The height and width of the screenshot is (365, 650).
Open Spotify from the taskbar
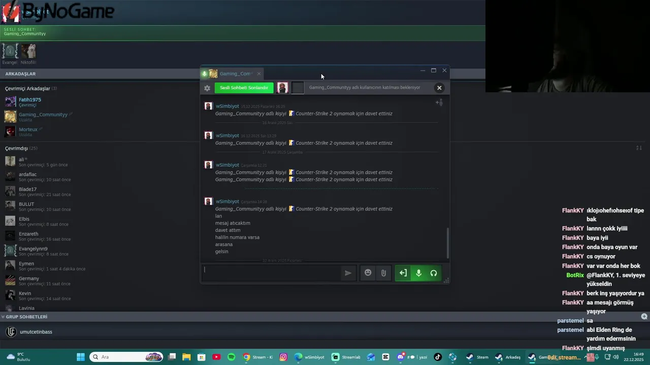pyautogui.click(x=232, y=357)
